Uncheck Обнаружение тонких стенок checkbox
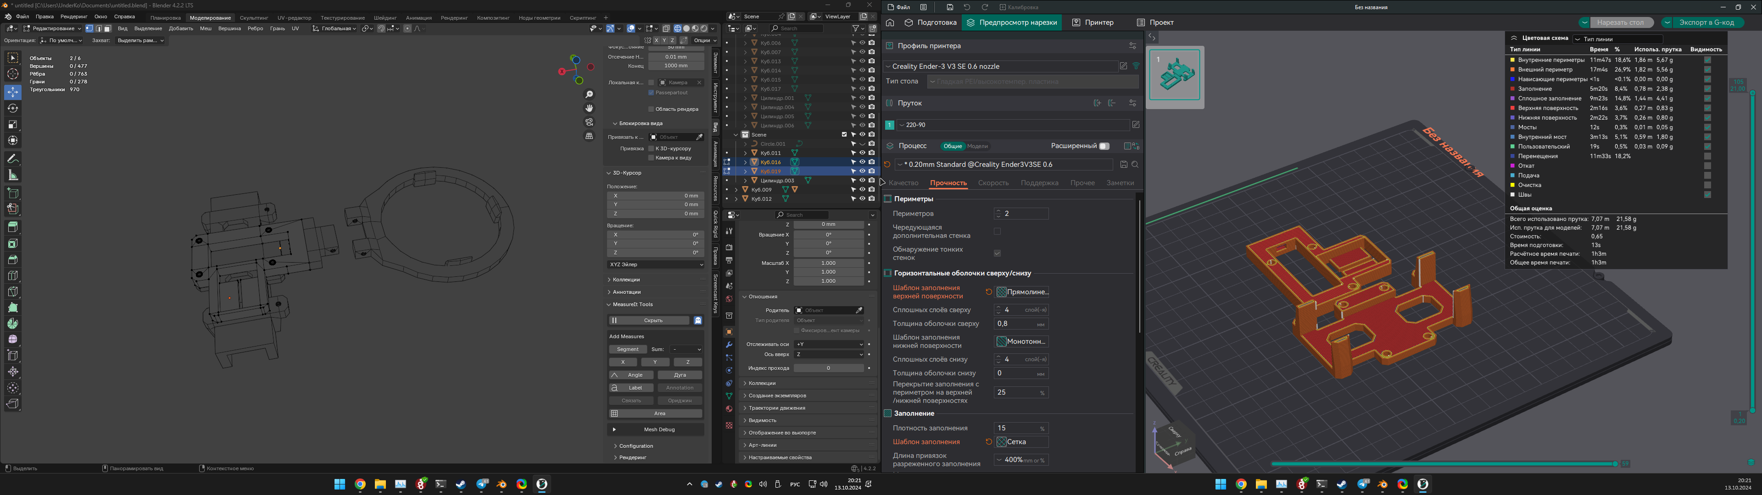The image size is (1762, 495). tap(997, 253)
